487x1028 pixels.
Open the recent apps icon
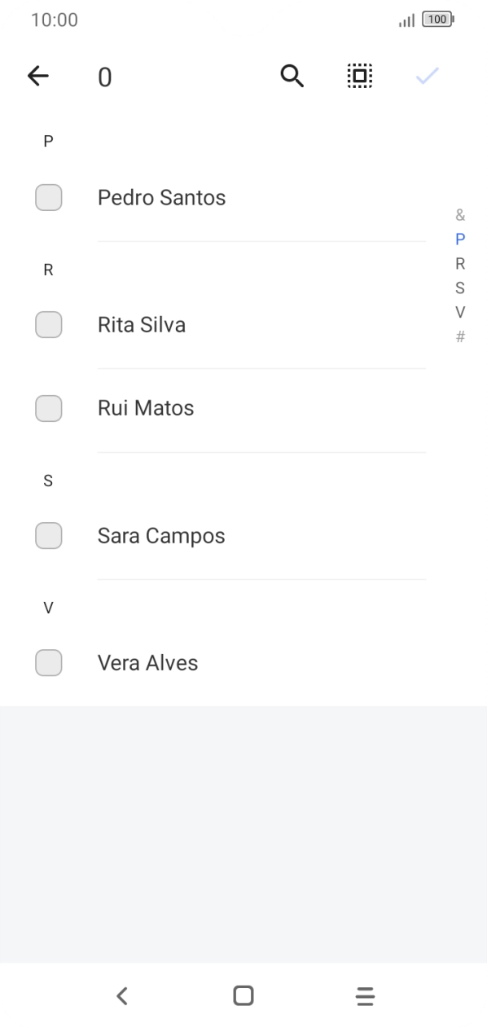point(364,995)
